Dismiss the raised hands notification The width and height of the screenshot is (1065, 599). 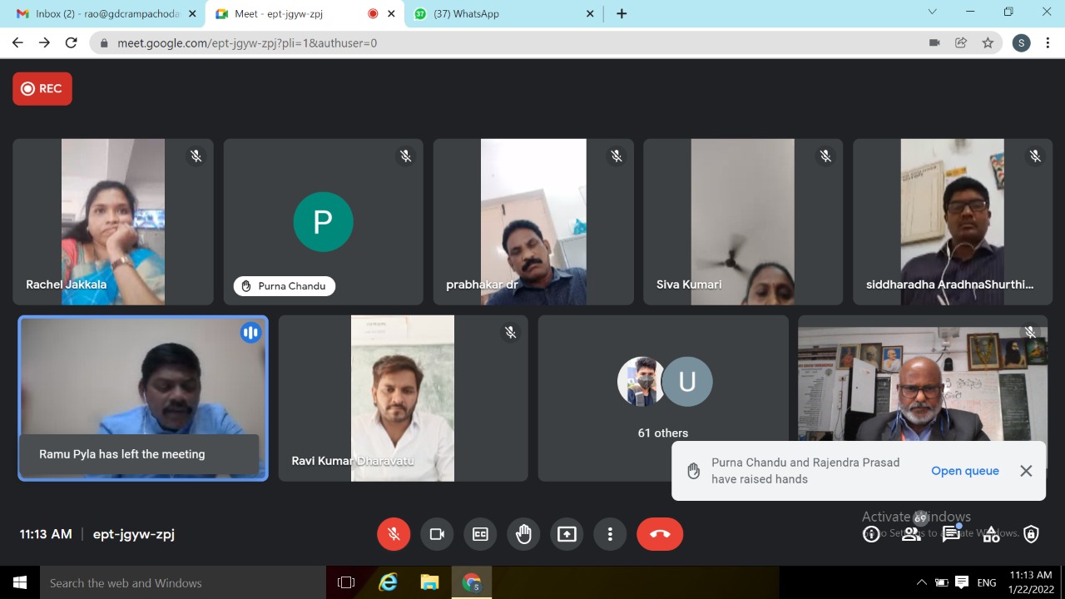click(1026, 471)
